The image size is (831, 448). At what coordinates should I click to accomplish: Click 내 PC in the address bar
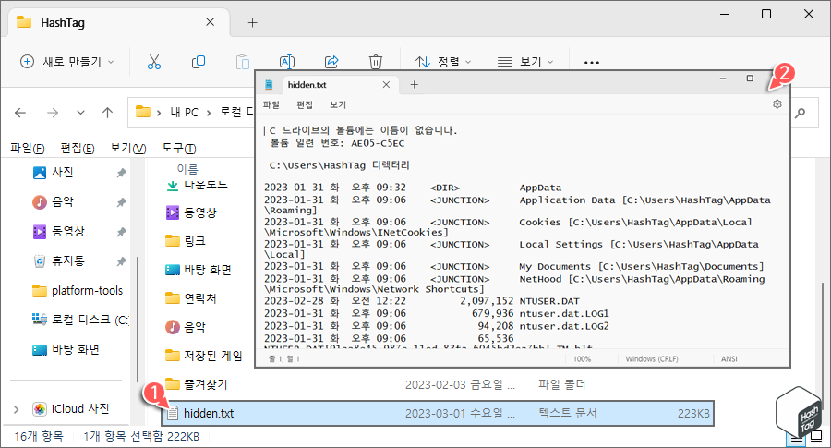tap(184, 113)
